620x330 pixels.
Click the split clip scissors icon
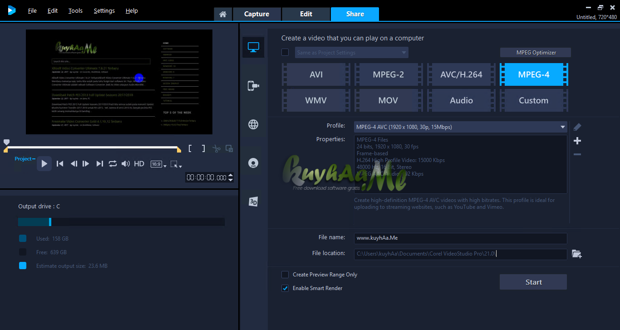point(216,148)
